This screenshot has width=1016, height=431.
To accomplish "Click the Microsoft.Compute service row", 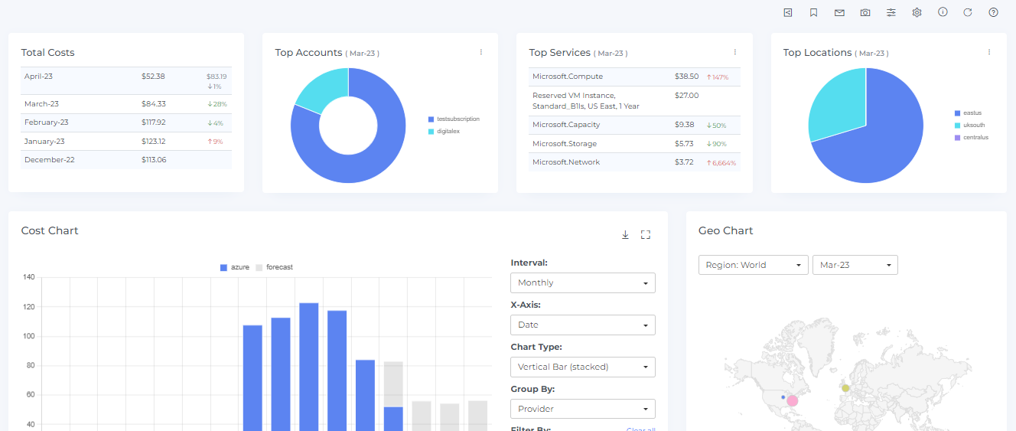I will 567,77.
